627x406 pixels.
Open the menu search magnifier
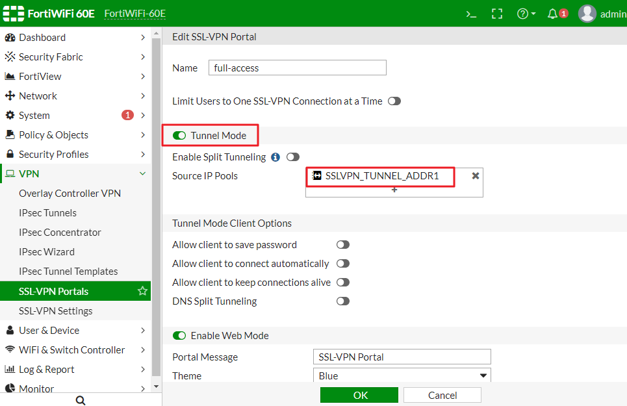pyautogui.click(x=81, y=400)
